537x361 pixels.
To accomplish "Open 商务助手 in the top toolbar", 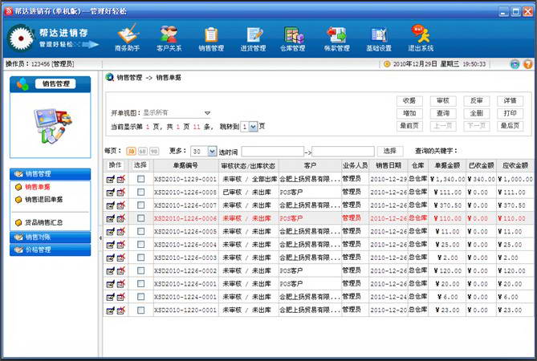I will [128, 38].
